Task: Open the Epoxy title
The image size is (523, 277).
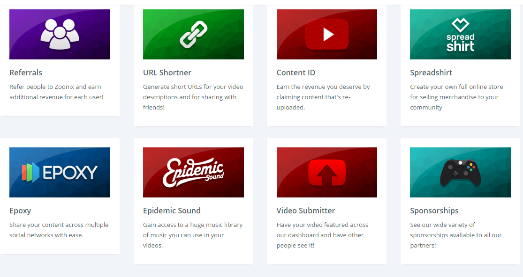Action: click(x=20, y=211)
